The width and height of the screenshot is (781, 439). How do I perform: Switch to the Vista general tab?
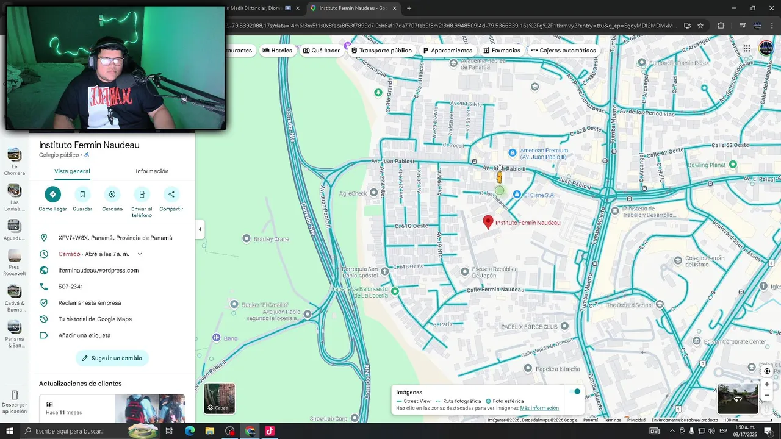click(x=72, y=171)
